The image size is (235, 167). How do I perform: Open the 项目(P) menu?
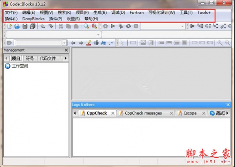82,13
